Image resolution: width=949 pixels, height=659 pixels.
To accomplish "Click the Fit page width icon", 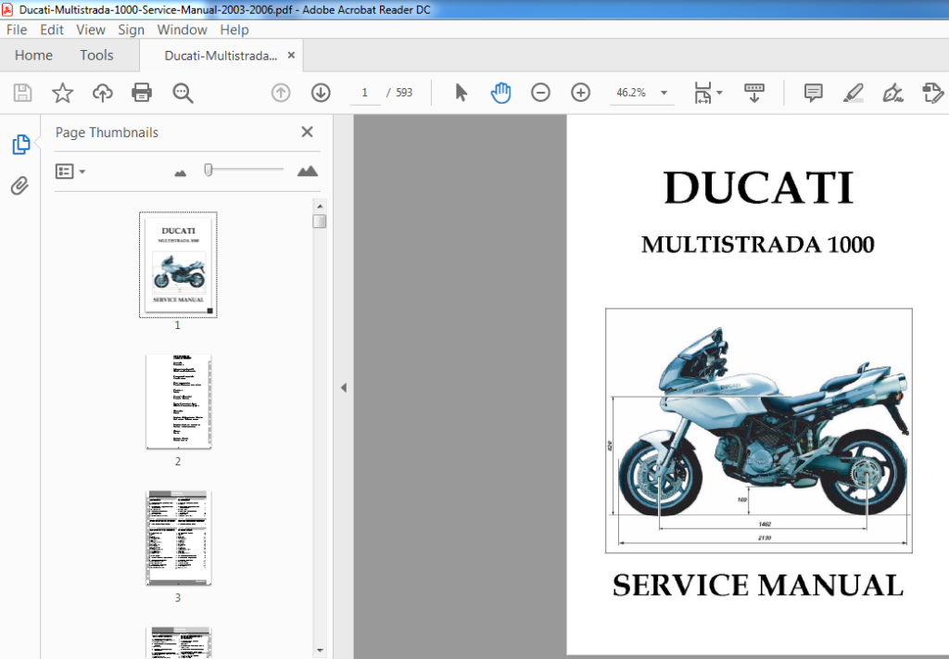I will (x=702, y=94).
